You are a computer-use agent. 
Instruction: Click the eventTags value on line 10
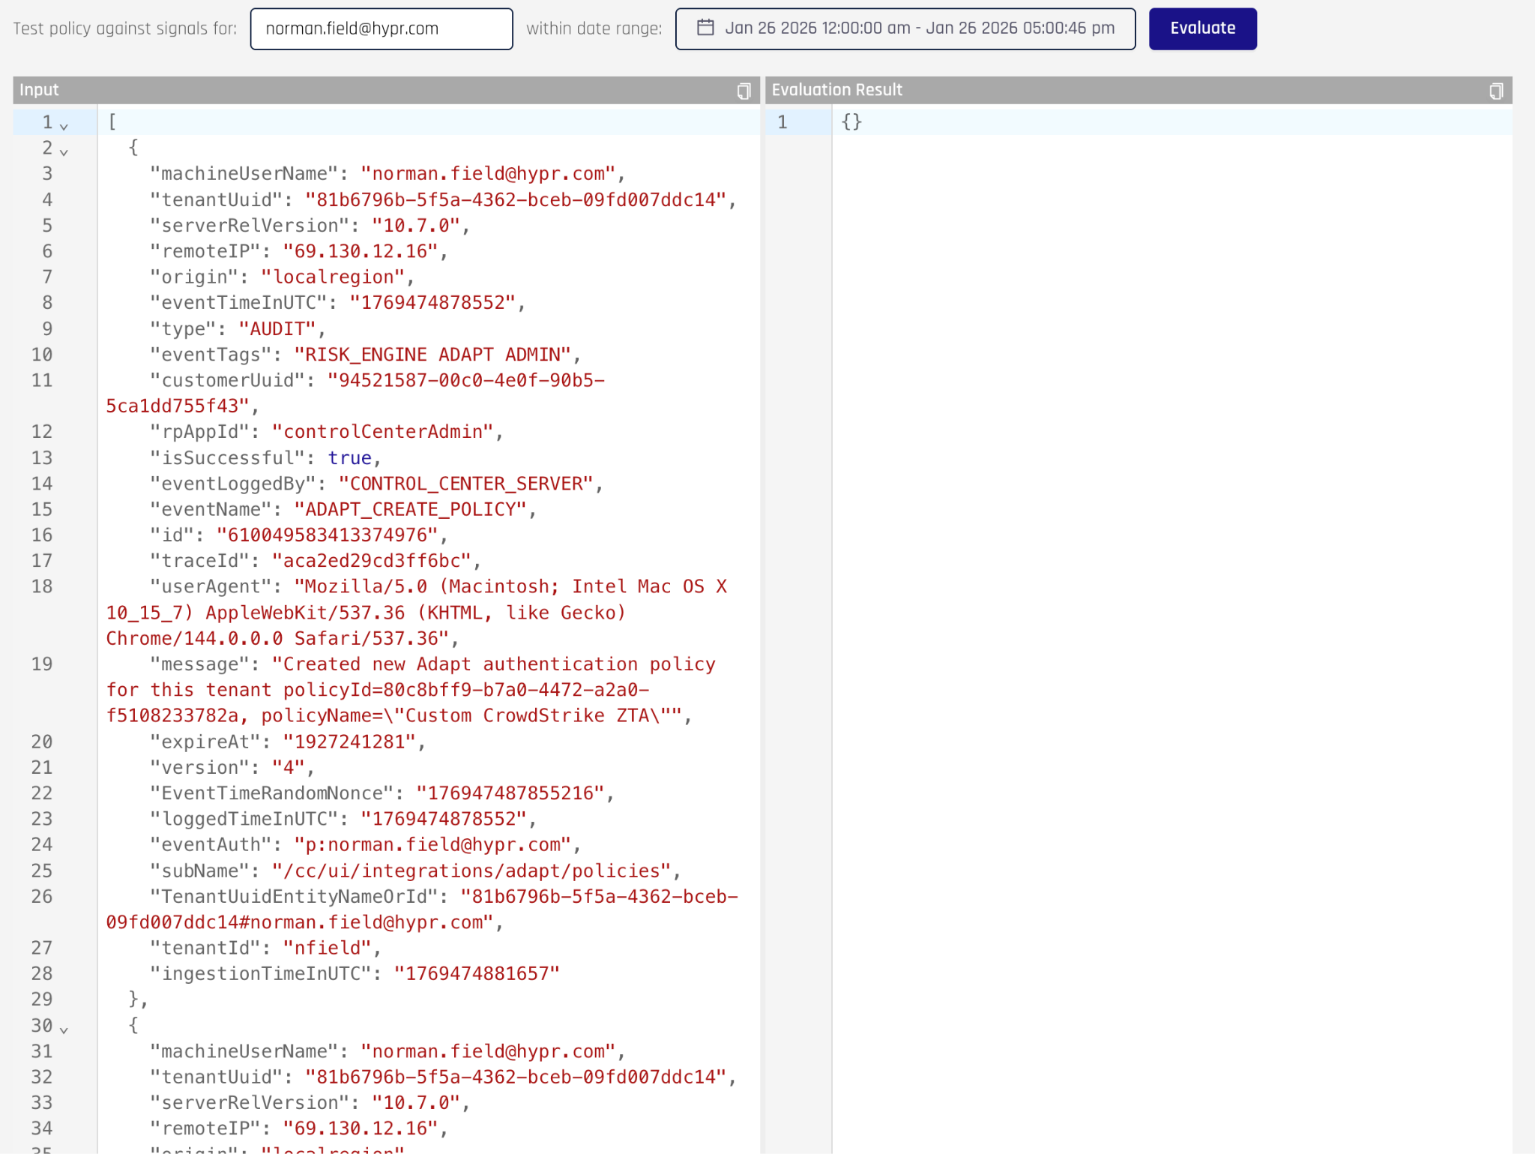click(432, 355)
